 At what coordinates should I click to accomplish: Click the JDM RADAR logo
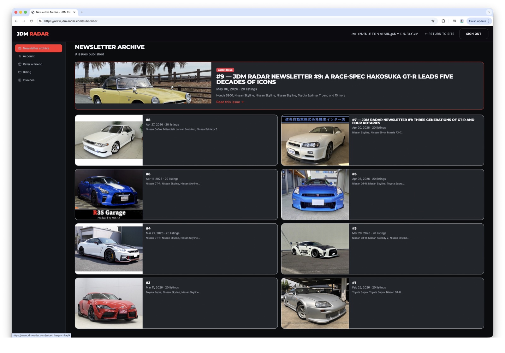tap(33, 34)
